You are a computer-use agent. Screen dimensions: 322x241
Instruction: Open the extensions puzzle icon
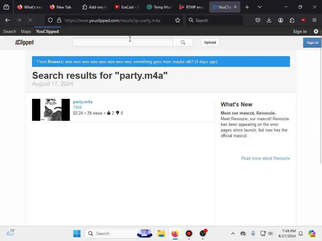tap(292, 20)
